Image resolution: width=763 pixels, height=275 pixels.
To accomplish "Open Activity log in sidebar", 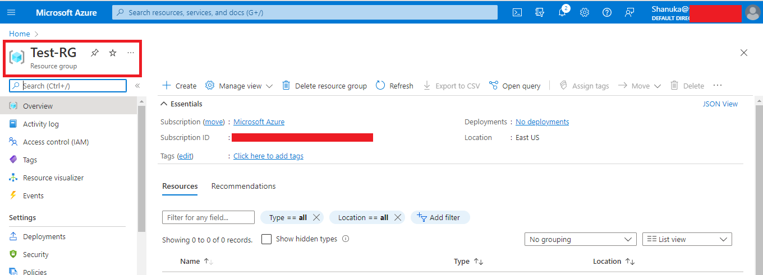I will (x=40, y=124).
